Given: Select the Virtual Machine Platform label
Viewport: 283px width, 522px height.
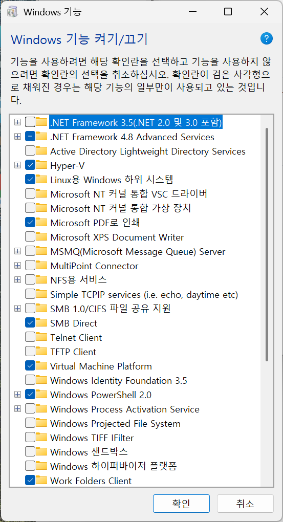Looking at the screenshot, I should tap(101, 366).
